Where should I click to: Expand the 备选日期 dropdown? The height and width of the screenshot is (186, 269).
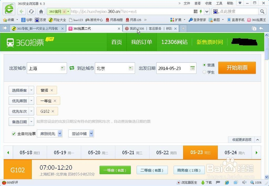point(31,122)
